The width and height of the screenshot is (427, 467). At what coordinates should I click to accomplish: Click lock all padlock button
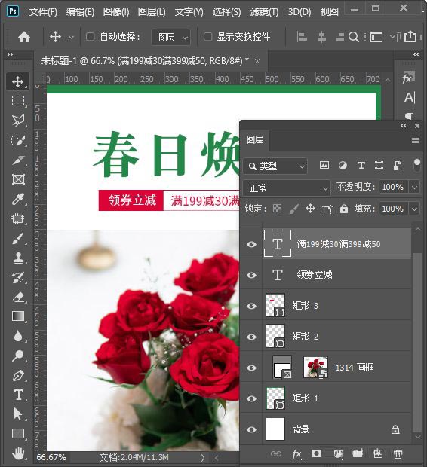344,209
